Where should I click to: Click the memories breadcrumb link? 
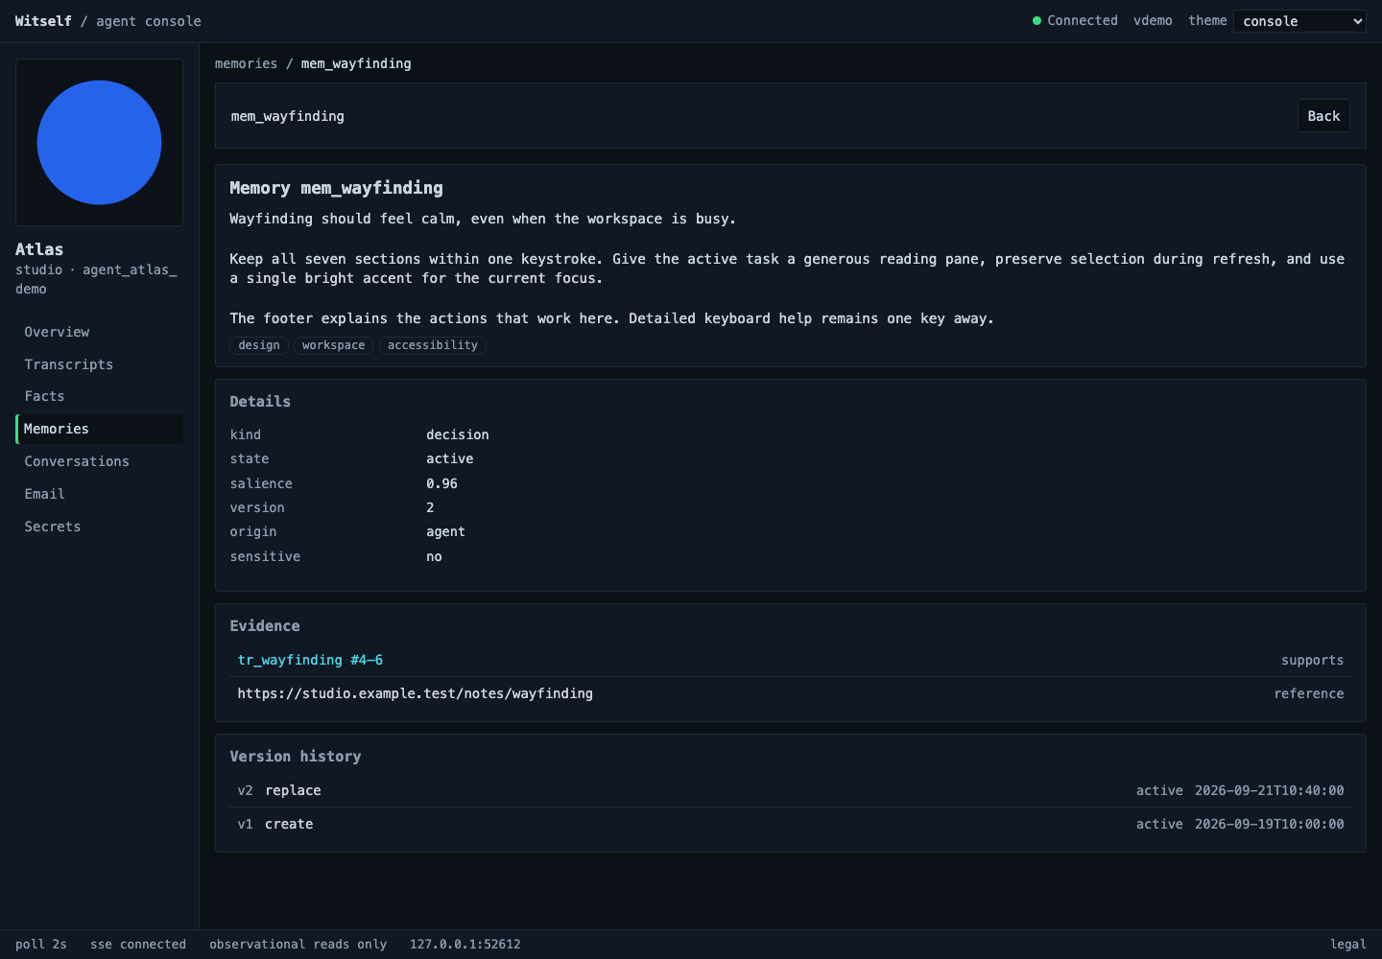(x=246, y=63)
